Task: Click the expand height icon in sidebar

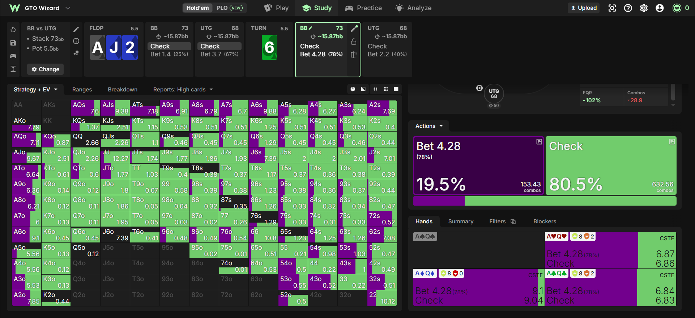Action: coord(13,69)
